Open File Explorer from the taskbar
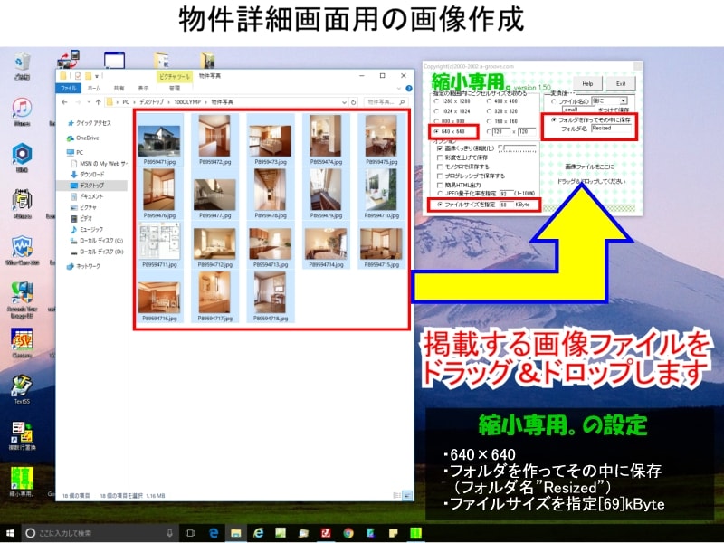Screen dimensions: 724x543 (236, 533)
